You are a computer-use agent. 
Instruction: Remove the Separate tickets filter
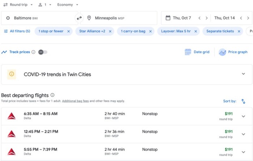click(239, 31)
